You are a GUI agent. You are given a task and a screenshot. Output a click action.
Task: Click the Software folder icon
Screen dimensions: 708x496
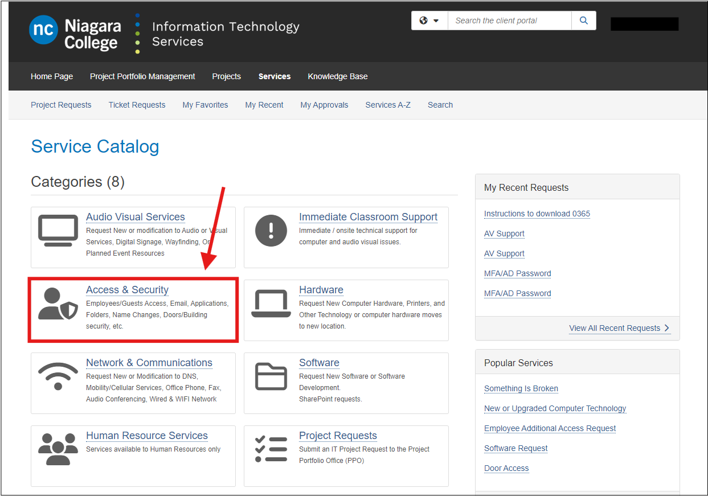271,376
